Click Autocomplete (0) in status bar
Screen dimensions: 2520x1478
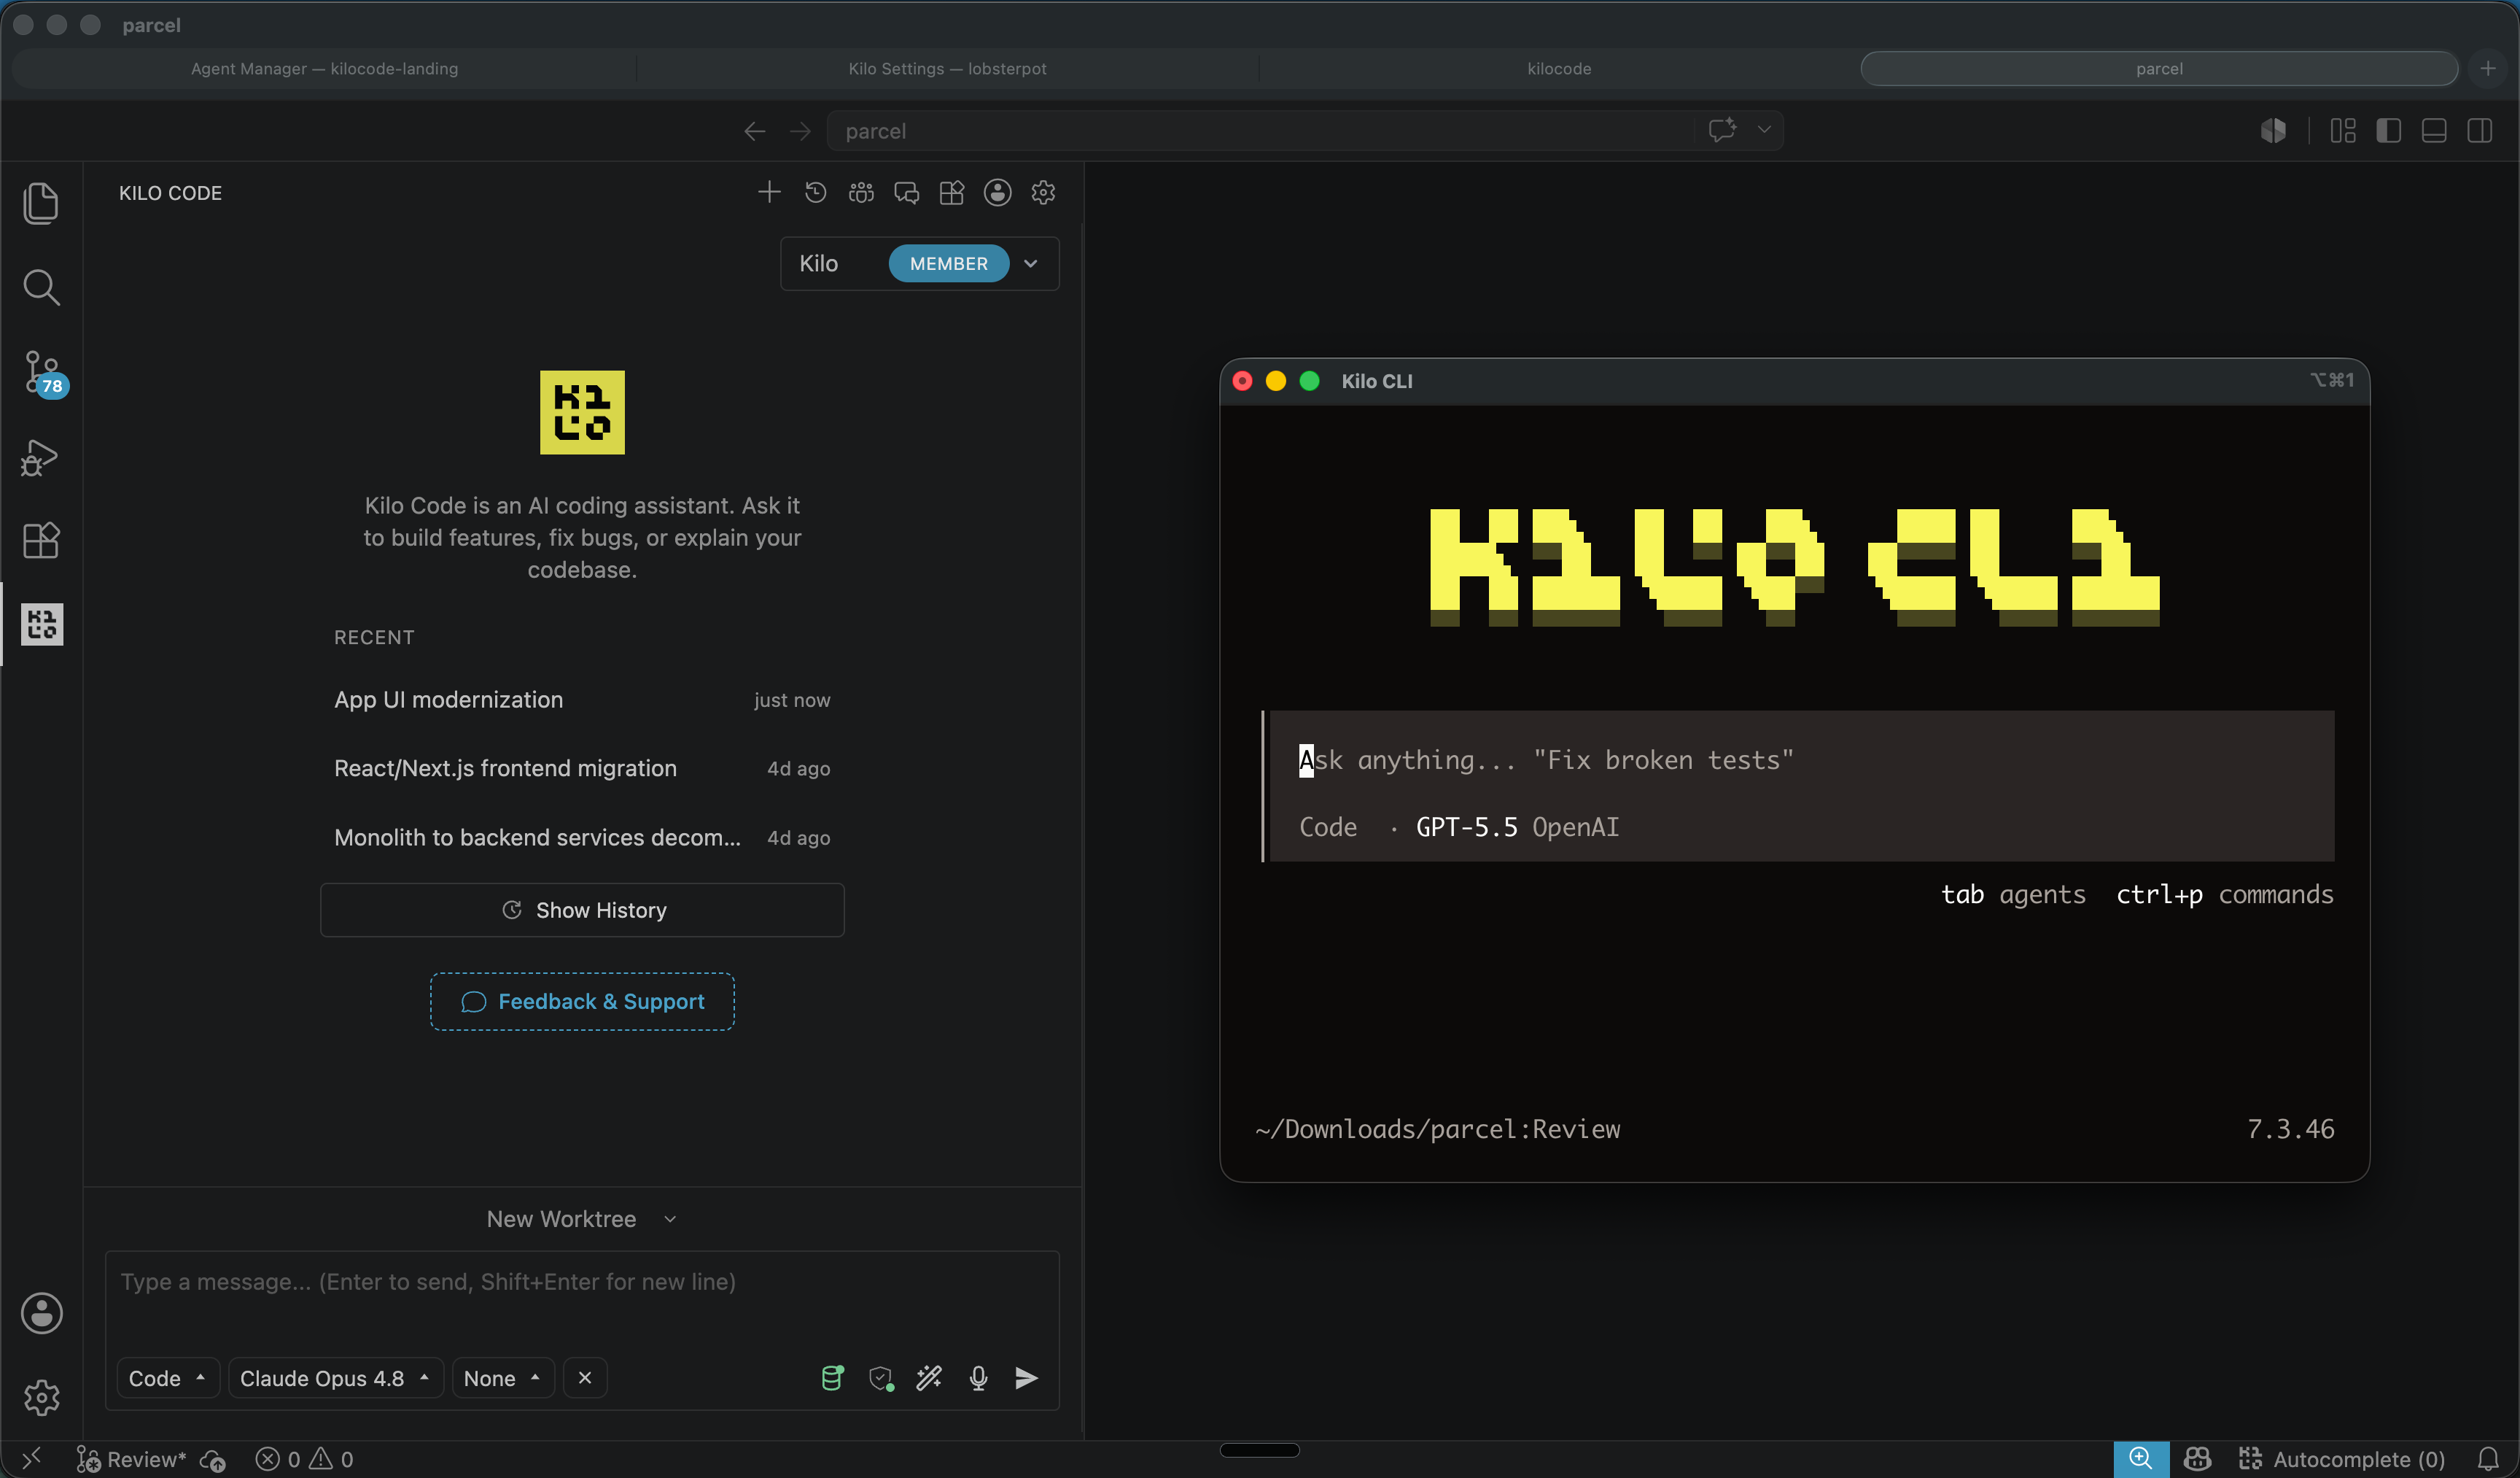click(2342, 1459)
